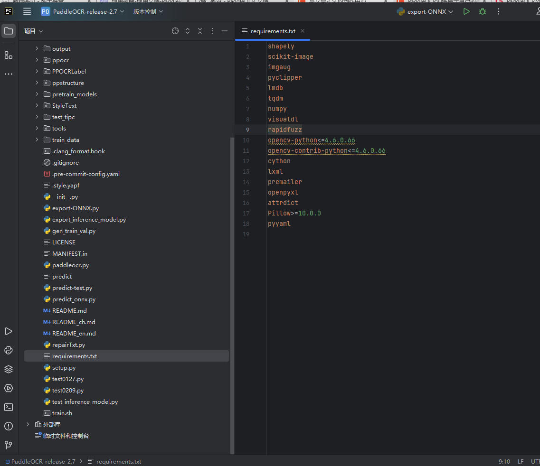Open 版本控制 dropdown menu
Image resolution: width=540 pixels, height=466 pixels.
(x=148, y=12)
